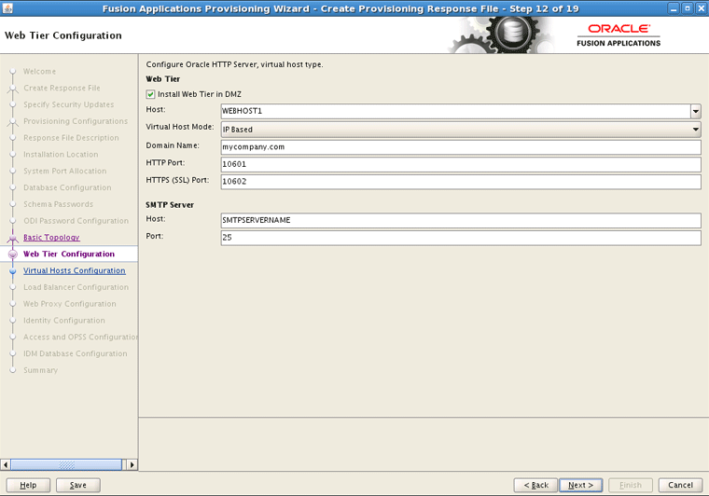Click Specify Security Updates step
This screenshot has height=496, width=709.
[69, 104]
